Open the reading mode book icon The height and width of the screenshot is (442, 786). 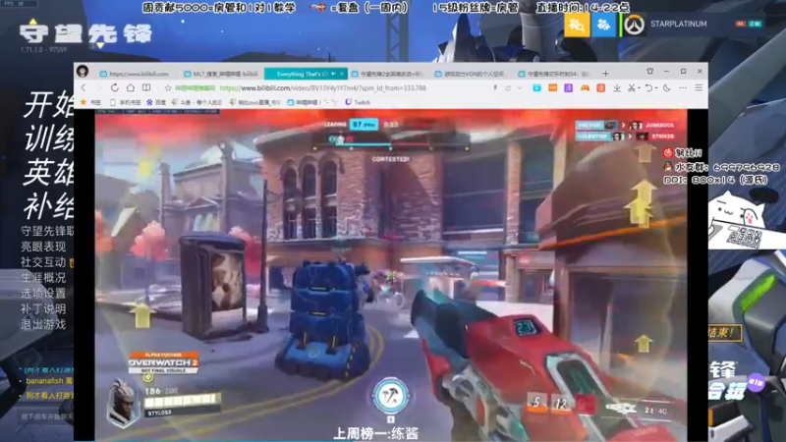(x=146, y=87)
